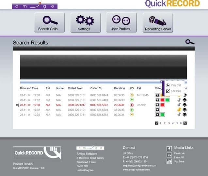Open the Search Calls section
This screenshot has width=208, height=176.
(50, 22)
